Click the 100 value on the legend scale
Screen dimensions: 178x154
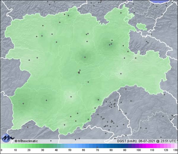point(139,150)
